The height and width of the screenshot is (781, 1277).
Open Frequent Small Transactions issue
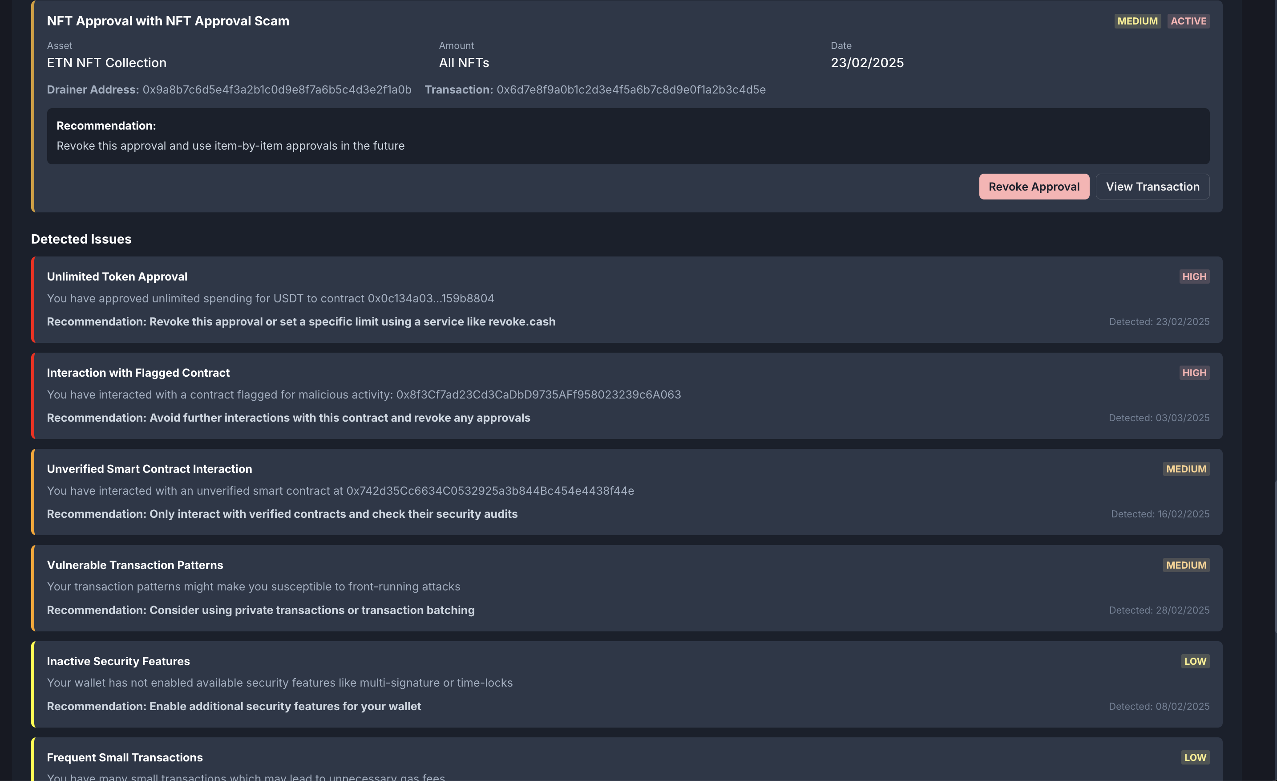pos(125,757)
